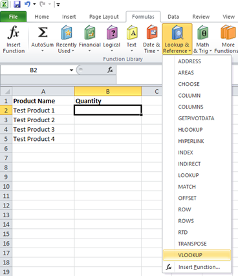
Task: Open the Math & Trig functions icon
Action: pyautogui.click(x=202, y=32)
